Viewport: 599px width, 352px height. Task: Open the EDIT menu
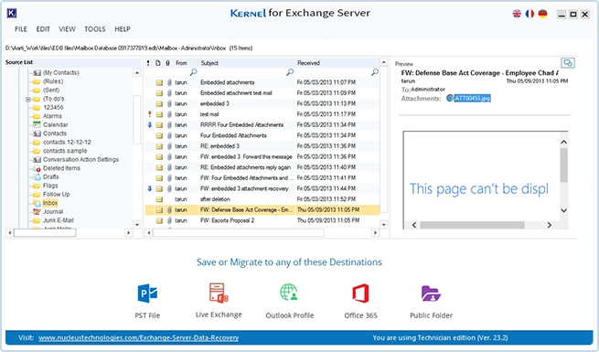tap(43, 29)
